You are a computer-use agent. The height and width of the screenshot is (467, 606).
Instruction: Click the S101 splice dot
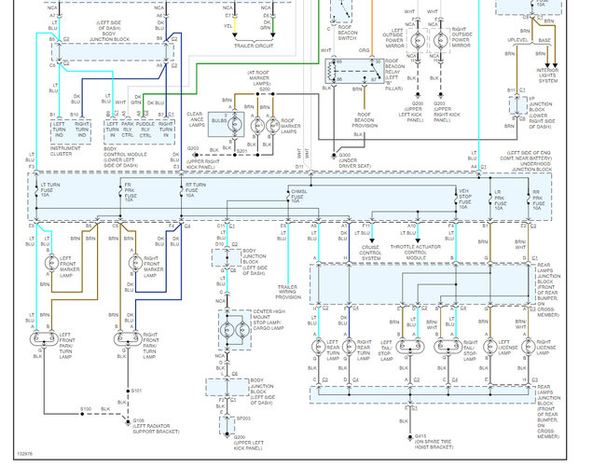click(x=128, y=391)
